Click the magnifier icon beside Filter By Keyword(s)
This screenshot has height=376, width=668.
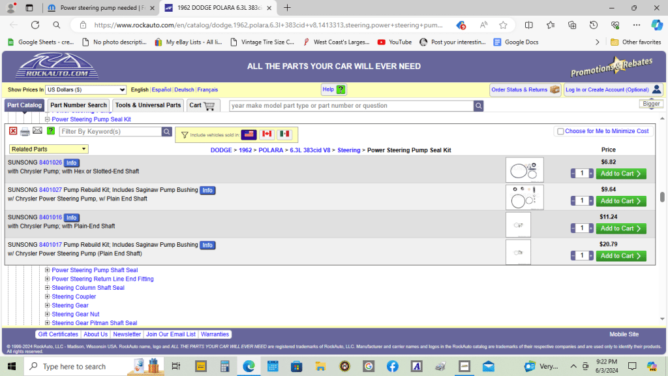[x=166, y=131]
